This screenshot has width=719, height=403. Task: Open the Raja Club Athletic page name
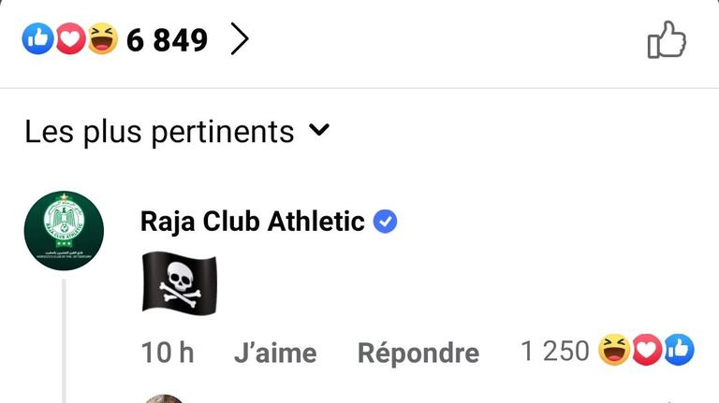(252, 222)
